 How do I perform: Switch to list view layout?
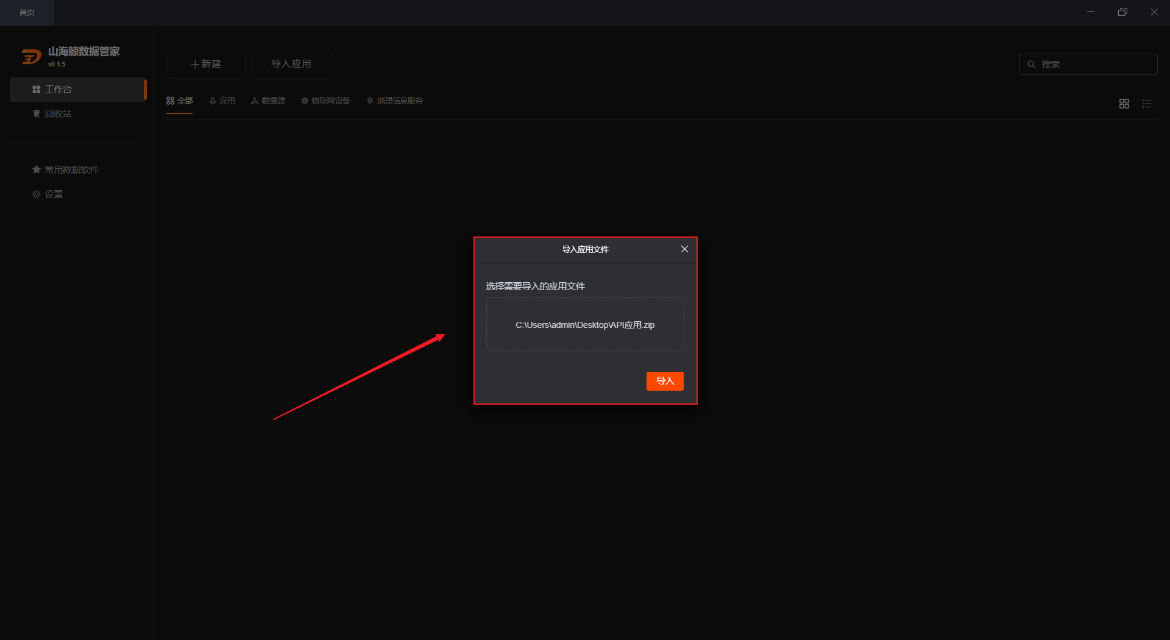pyautogui.click(x=1147, y=104)
